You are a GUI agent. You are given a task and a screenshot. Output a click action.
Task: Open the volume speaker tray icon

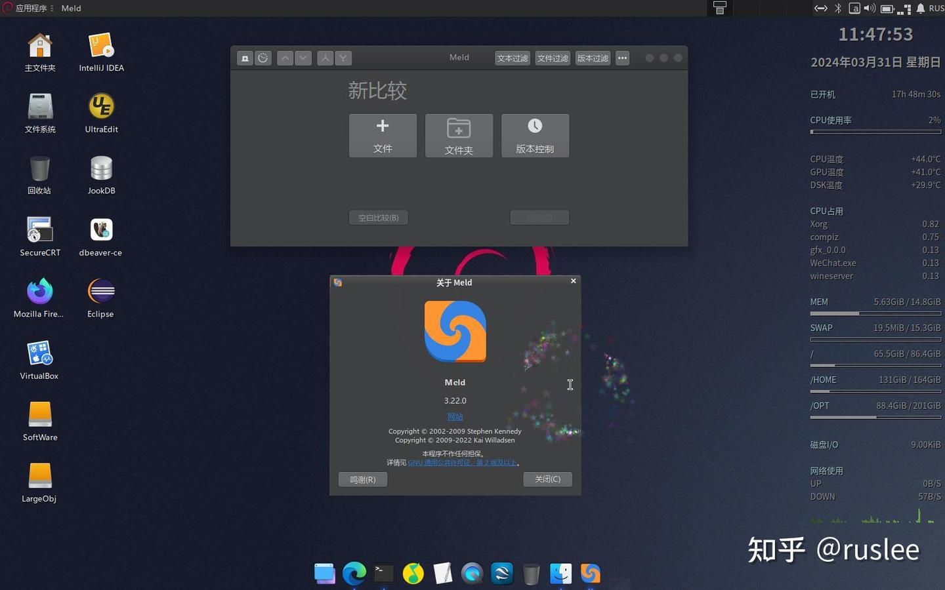pos(870,9)
